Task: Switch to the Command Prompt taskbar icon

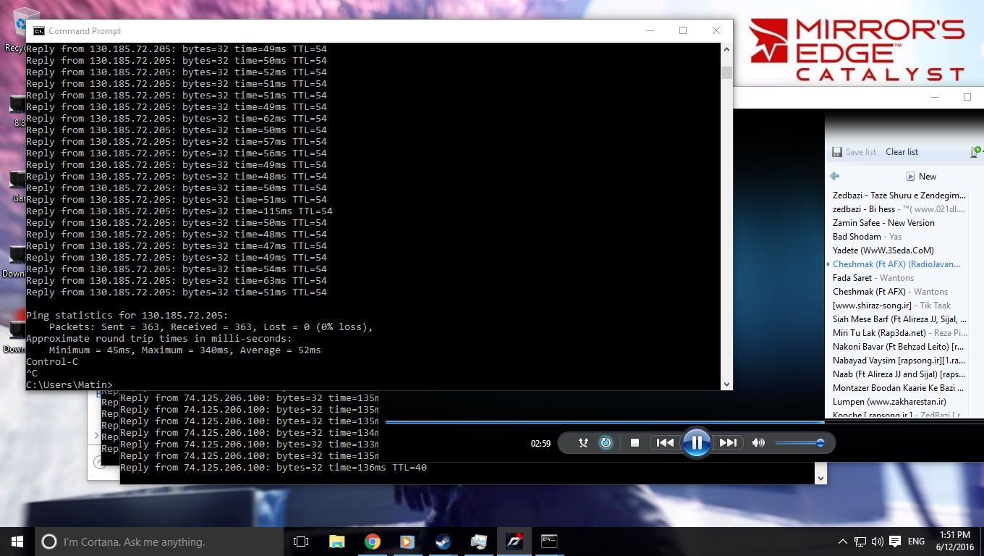Action: click(549, 542)
